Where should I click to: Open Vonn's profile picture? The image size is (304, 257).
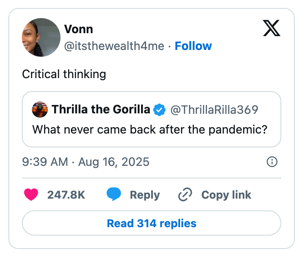click(x=41, y=37)
